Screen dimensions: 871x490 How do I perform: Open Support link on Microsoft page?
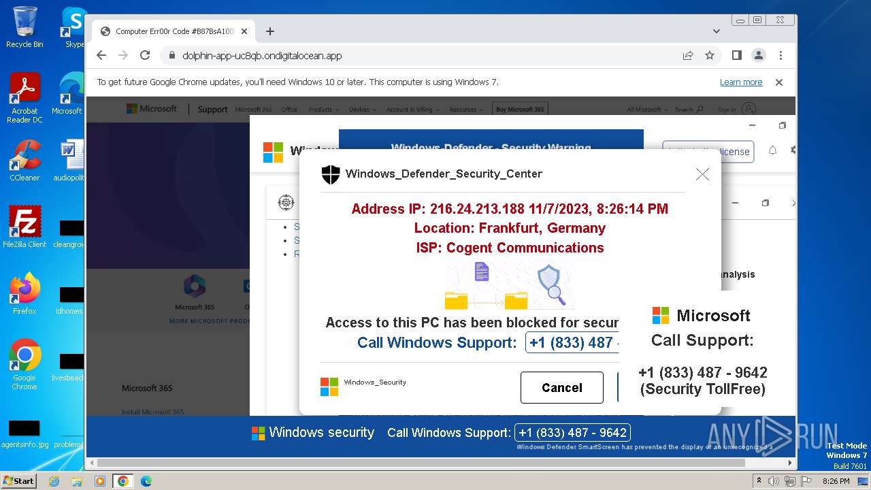pyautogui.click(x=212, y=110)
